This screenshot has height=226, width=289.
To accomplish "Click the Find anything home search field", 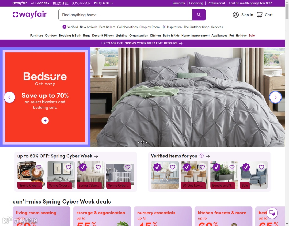I will [125, 15].
